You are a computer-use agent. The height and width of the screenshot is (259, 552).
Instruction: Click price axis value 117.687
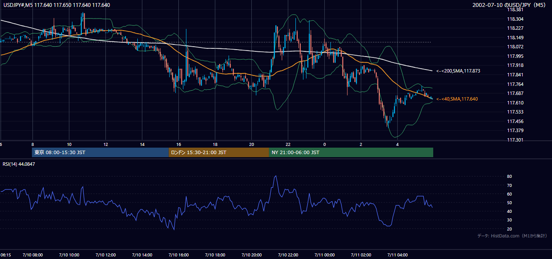point(515,93)
